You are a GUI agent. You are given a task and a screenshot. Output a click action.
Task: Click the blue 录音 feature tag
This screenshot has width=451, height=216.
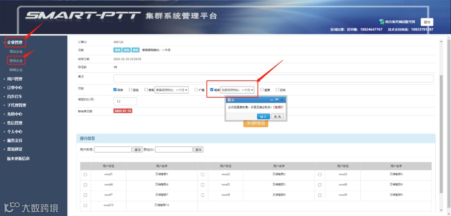[135, 50]
